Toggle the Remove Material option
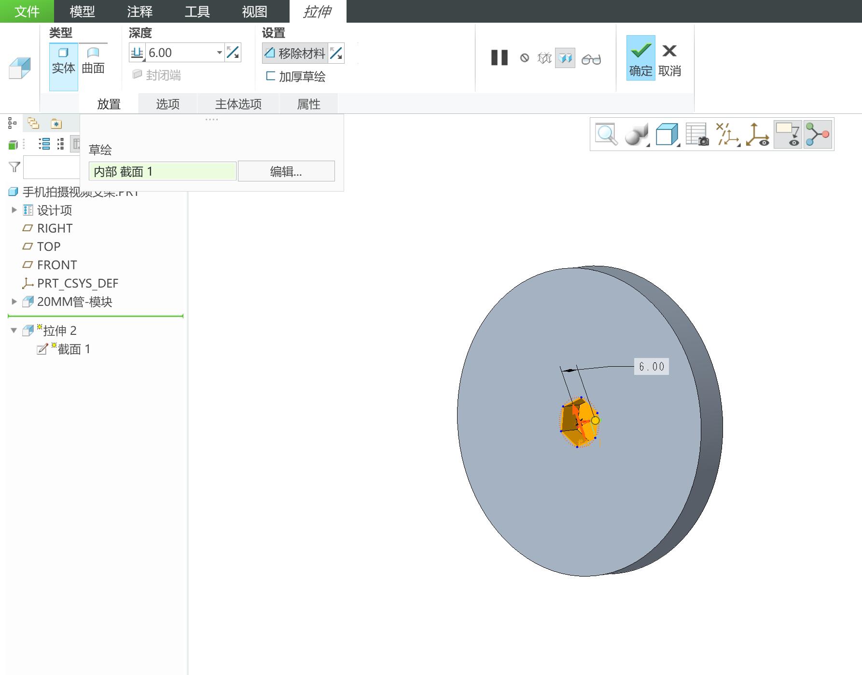The height and width of the screenshot is (675, 862). tap(295, 53)
